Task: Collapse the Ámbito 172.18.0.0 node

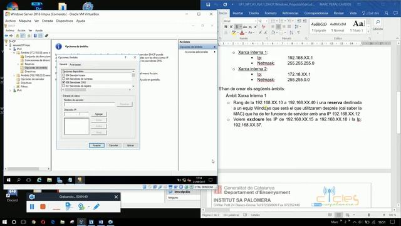Action: coord(14,53)
